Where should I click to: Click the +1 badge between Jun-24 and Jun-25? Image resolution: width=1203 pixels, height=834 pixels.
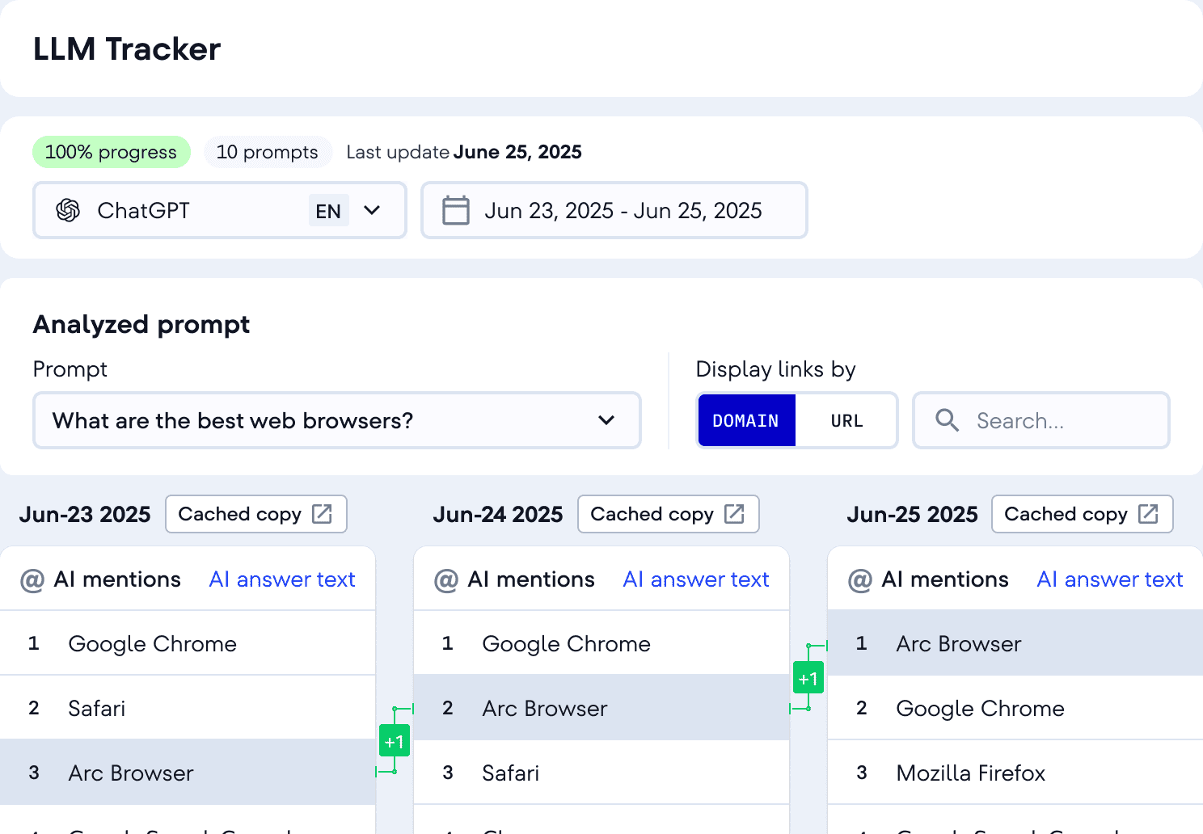click(x=808, y=678)
